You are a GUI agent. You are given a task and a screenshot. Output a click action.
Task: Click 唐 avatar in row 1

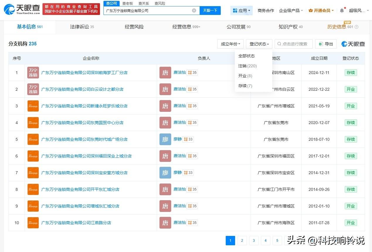pyautogui.click(x=165, y=73)
